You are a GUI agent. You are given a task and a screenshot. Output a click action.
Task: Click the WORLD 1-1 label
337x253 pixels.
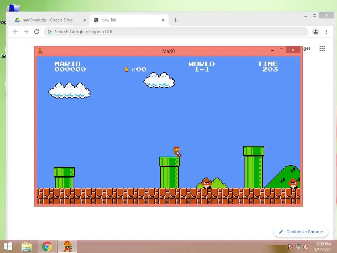[x=202, y=66]
